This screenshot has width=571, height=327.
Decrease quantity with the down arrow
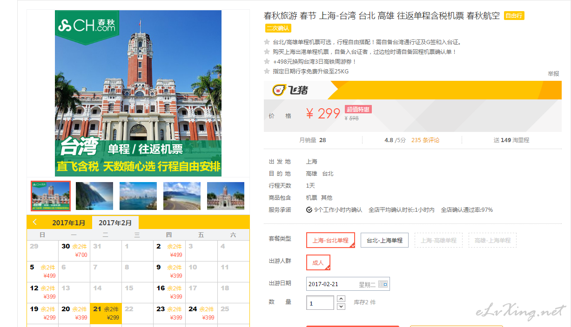pos(341,307)
